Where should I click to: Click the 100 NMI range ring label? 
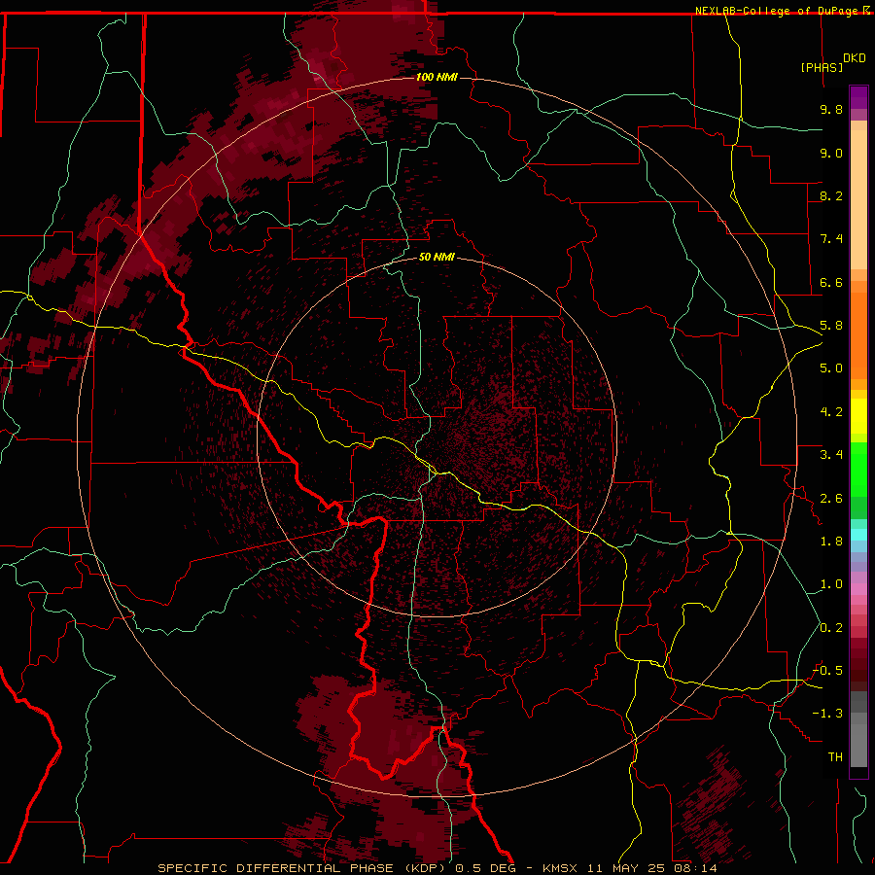coord(437,77)
